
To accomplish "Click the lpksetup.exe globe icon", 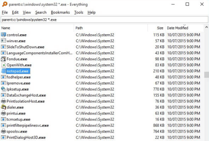I will point(3,89).
